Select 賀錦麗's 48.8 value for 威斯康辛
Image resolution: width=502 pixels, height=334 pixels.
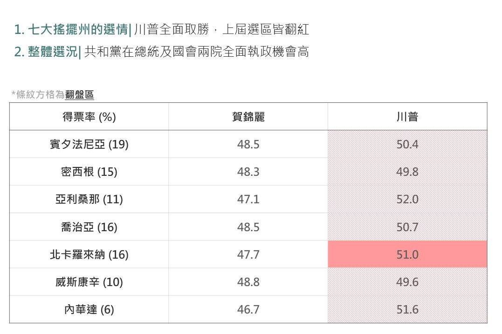click(x=248, y=282)
